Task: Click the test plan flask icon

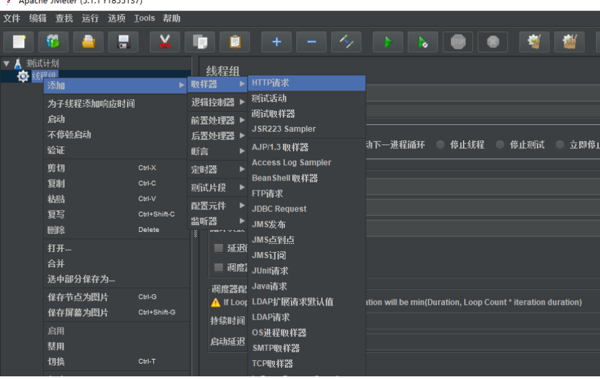Action: (17, 64)
